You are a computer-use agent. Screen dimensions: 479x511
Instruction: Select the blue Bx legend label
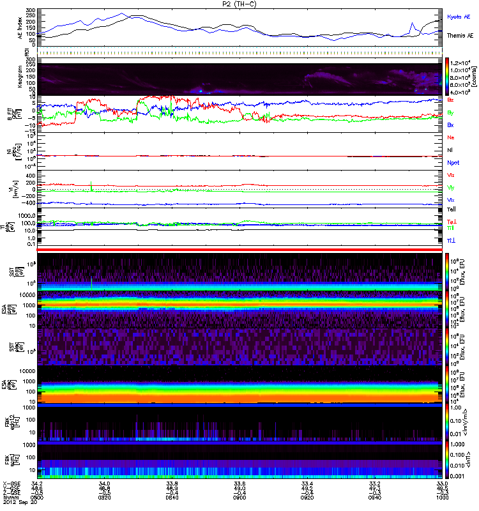[451, 125]
